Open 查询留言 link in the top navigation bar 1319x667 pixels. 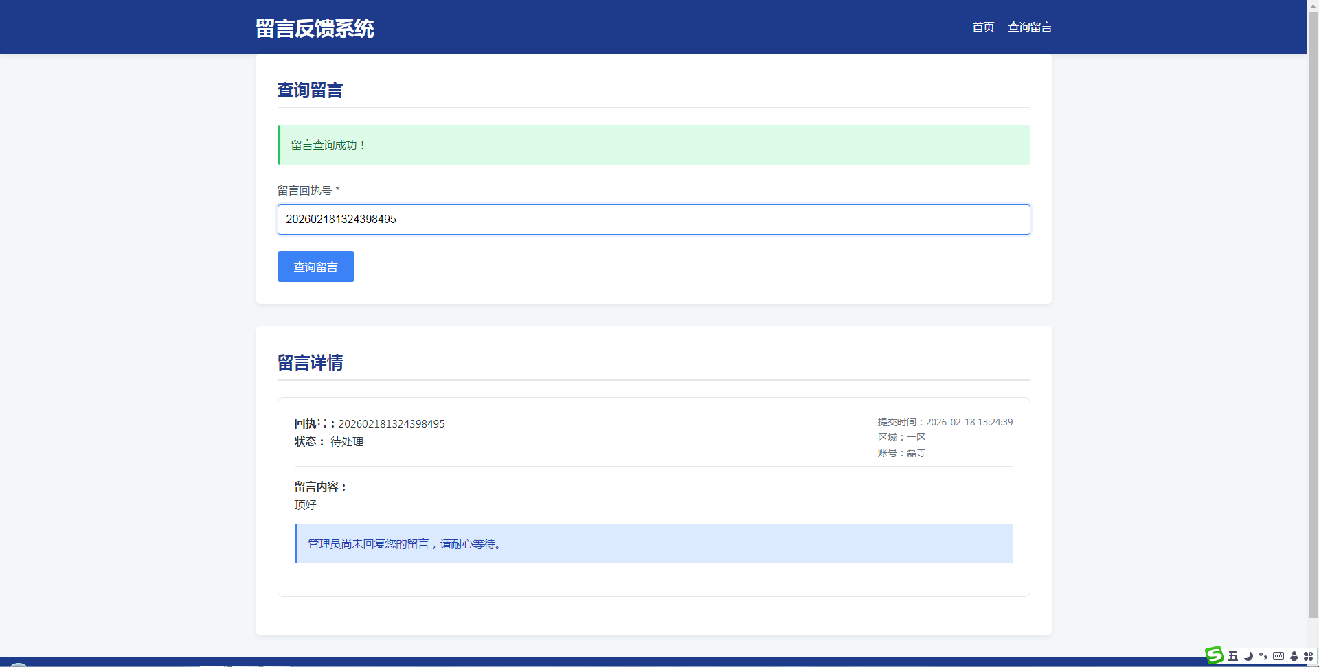1030,27
